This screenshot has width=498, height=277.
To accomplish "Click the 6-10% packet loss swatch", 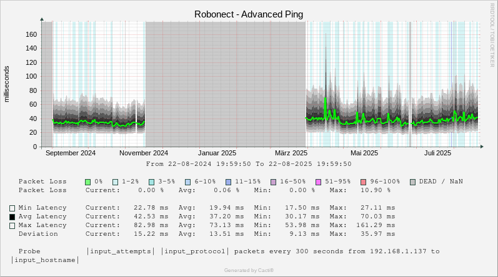I will [187, 182].
